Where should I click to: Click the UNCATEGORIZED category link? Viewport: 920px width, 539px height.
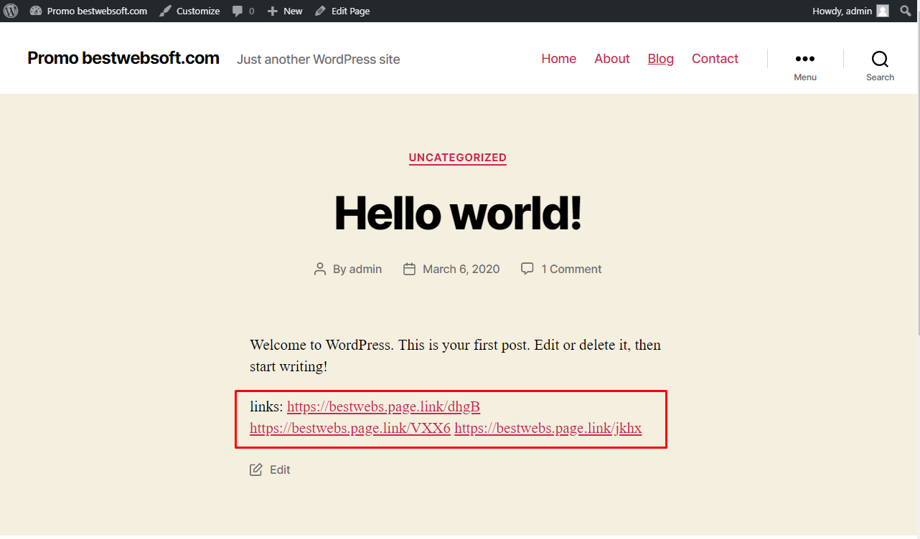pos(458,158)
